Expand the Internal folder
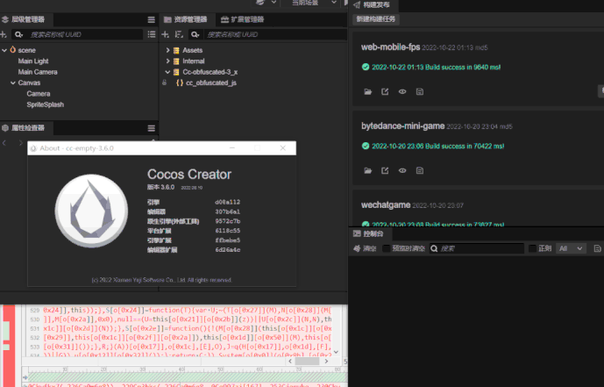Image resolution: width=604 pixels, height=387 pixels. (x=168, y=61)
